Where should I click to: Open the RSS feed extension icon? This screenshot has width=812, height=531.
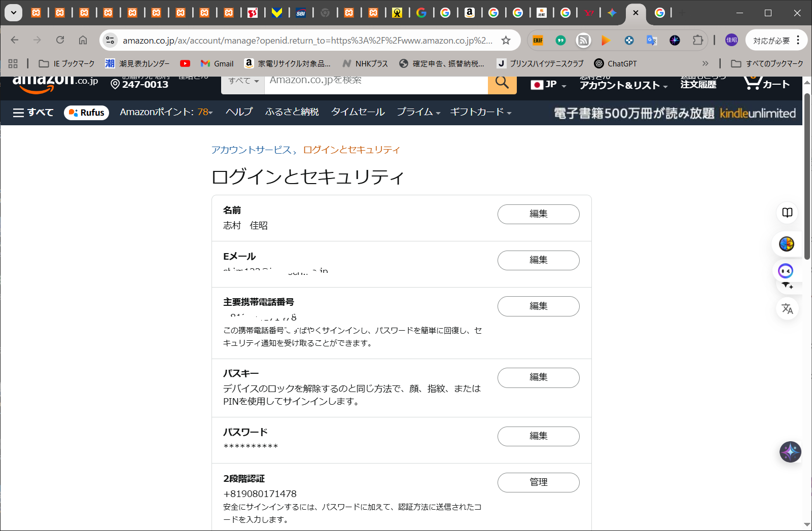[583, 40]
